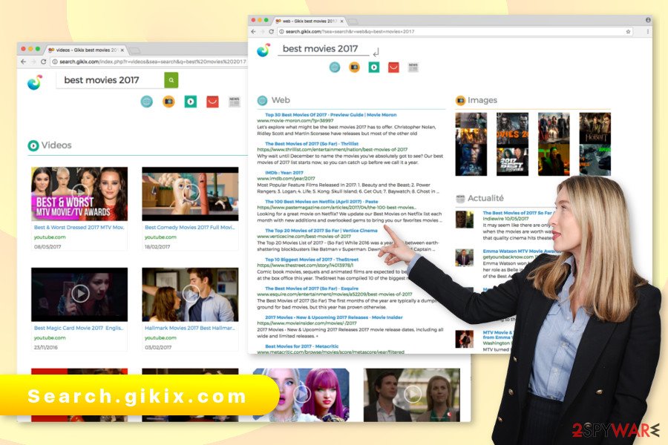Open a new tab in the videos browser window

point(135,50)
